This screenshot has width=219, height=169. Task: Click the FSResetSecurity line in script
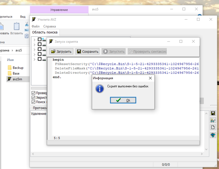127,64
